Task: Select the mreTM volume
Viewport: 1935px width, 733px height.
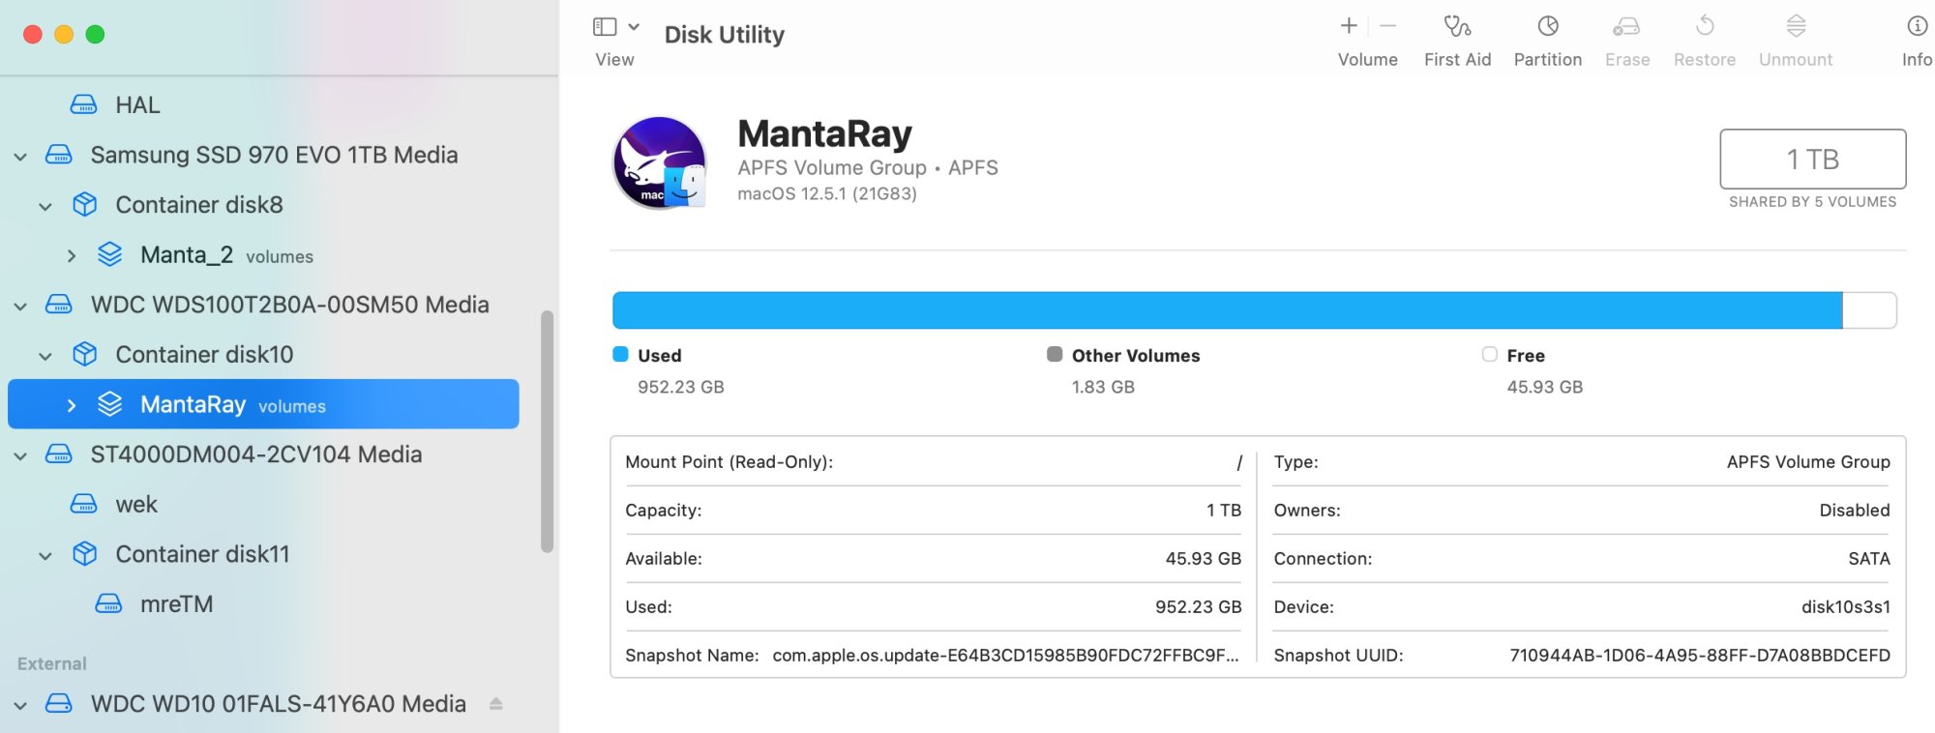Action: 176,604
